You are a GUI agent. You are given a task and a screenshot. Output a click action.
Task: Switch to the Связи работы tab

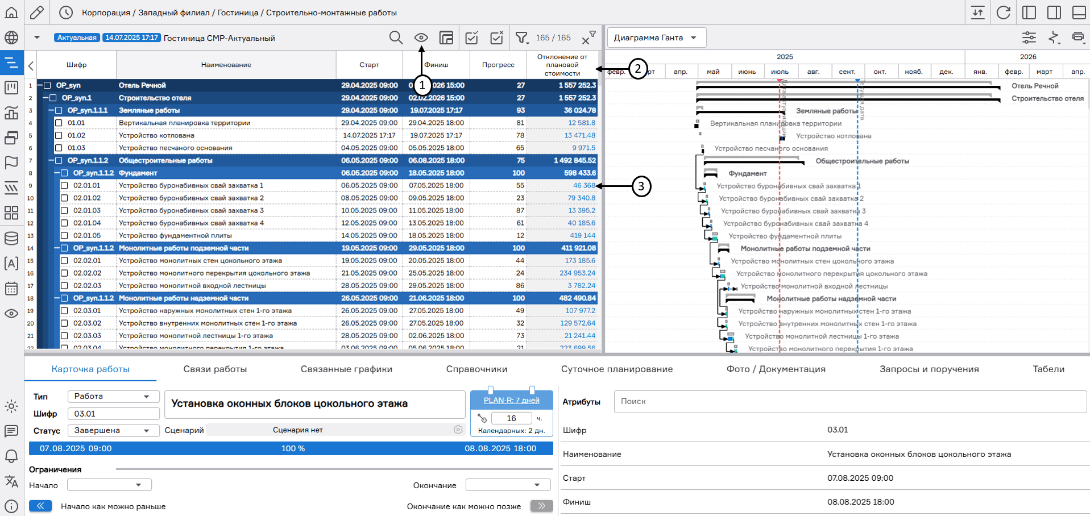pyautogui.click(x=215, y=369)
